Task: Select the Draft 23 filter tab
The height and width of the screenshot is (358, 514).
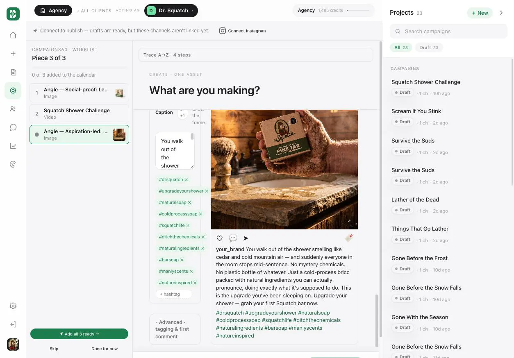Action: coord(429,48)
